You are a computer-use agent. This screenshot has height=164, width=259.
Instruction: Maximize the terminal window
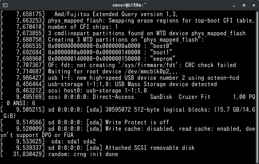(244, 5)
